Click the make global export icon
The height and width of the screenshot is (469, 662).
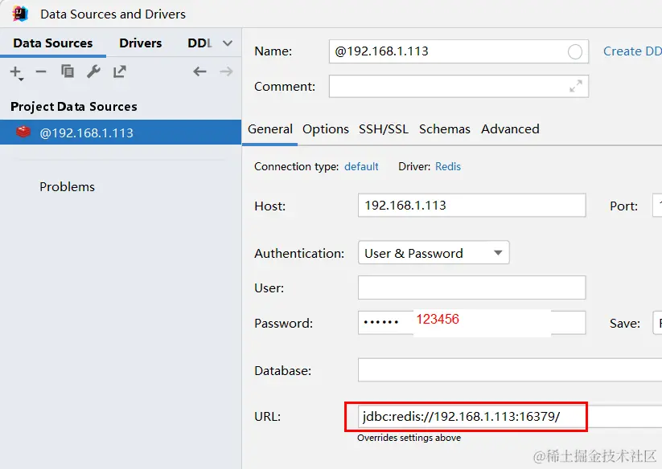coord(120,71)
